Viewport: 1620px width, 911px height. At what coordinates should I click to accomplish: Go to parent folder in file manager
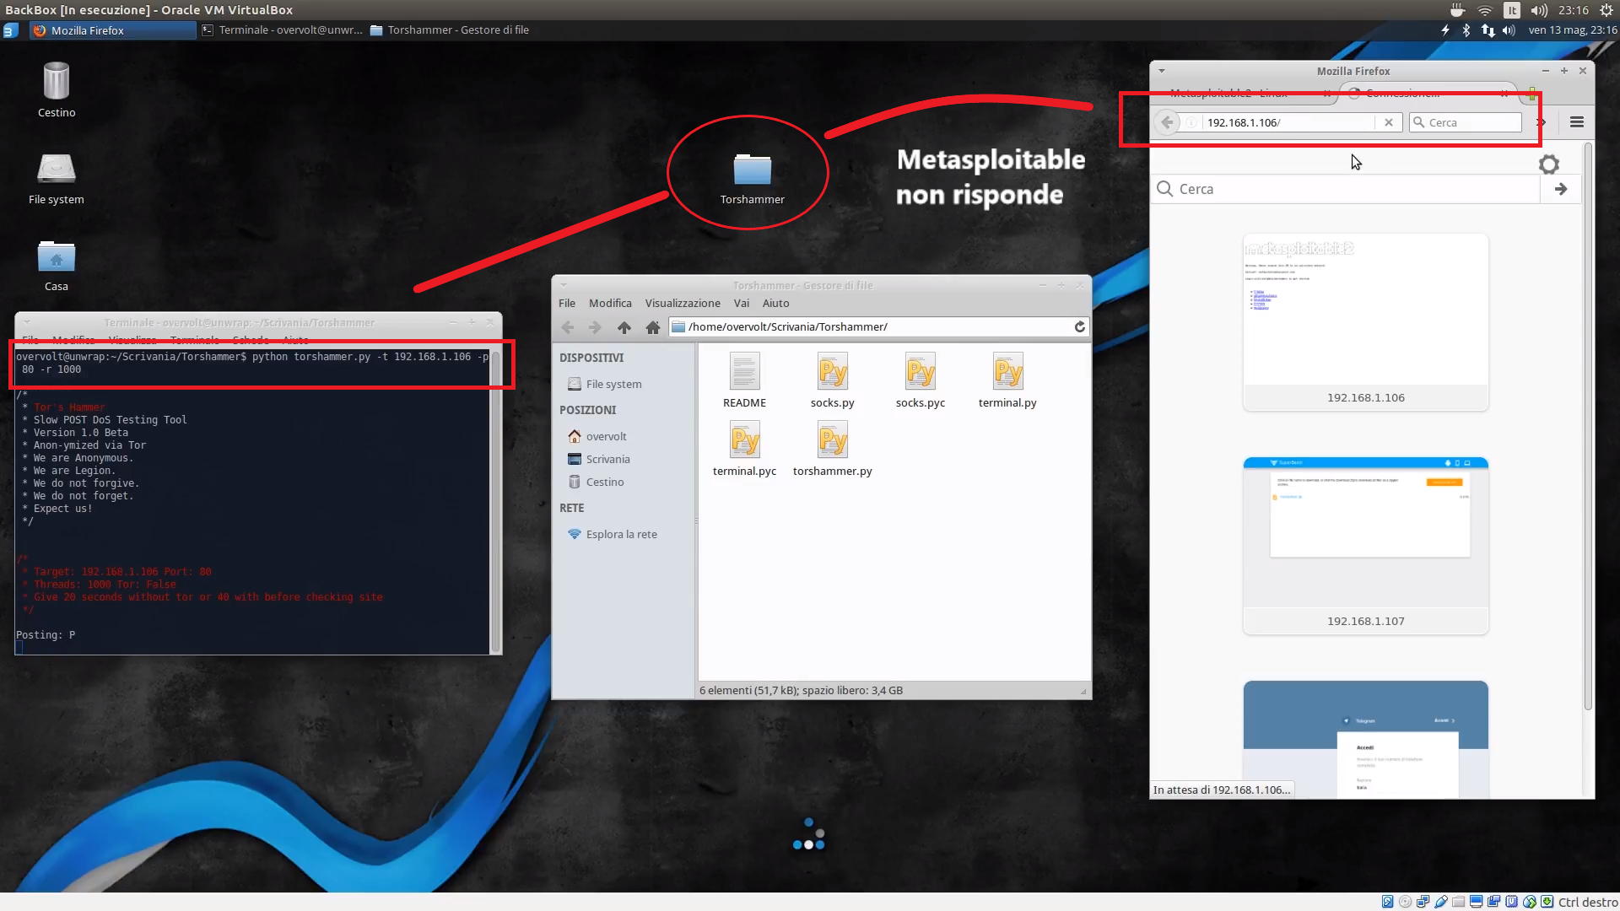(x=624, y=327)
